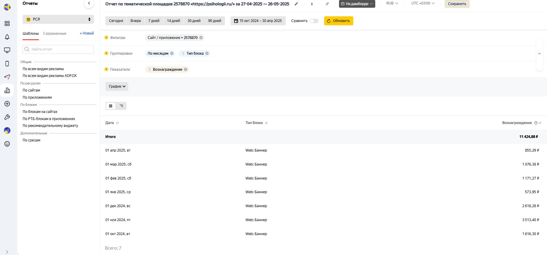547x255 pixels.
Task: Edit the report title with pencil icon
Action: pyautogui.click(x=296, y=4)
